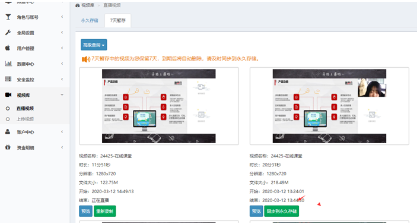Screen dimensions: 417x224
Task: Click the duration text 20分31秒
Action: 272,165
